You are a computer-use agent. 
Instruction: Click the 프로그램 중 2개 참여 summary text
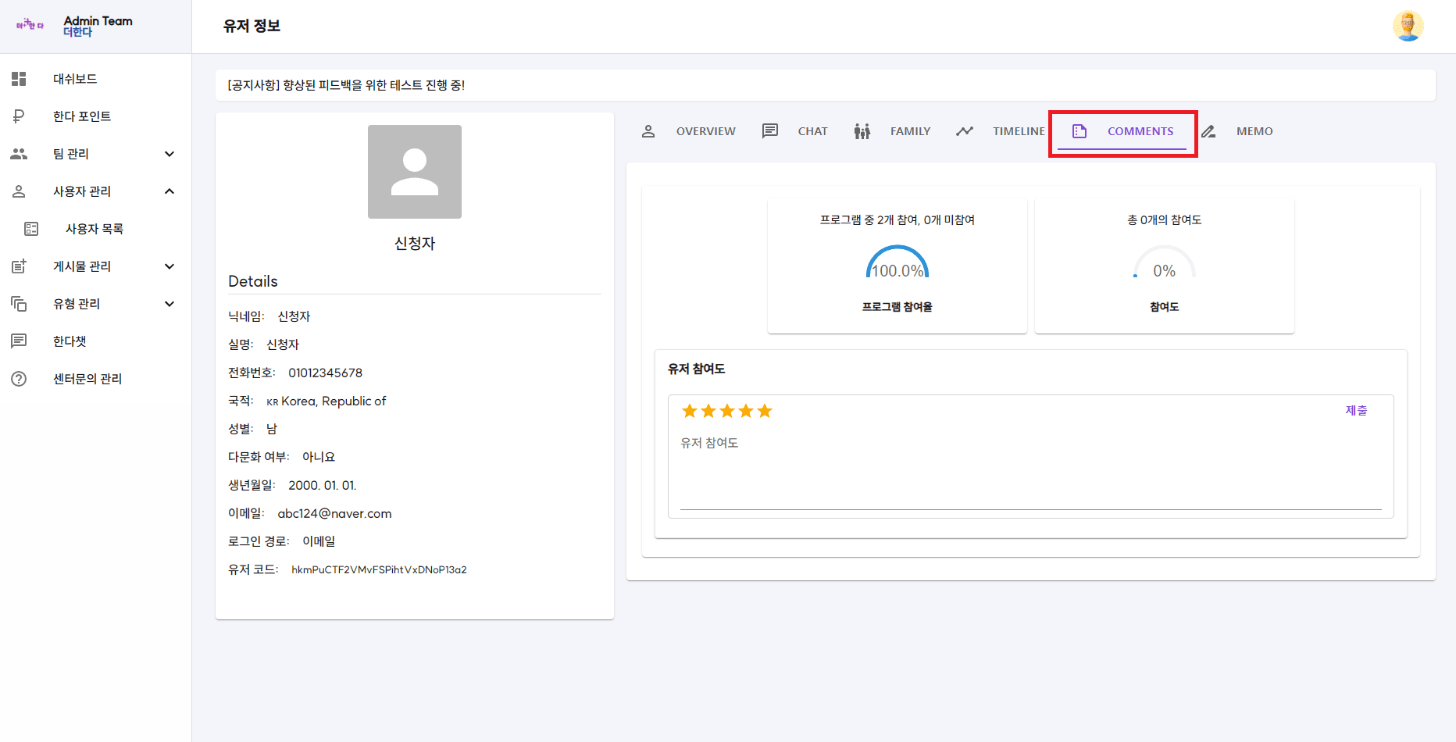(x=898, y=220)
